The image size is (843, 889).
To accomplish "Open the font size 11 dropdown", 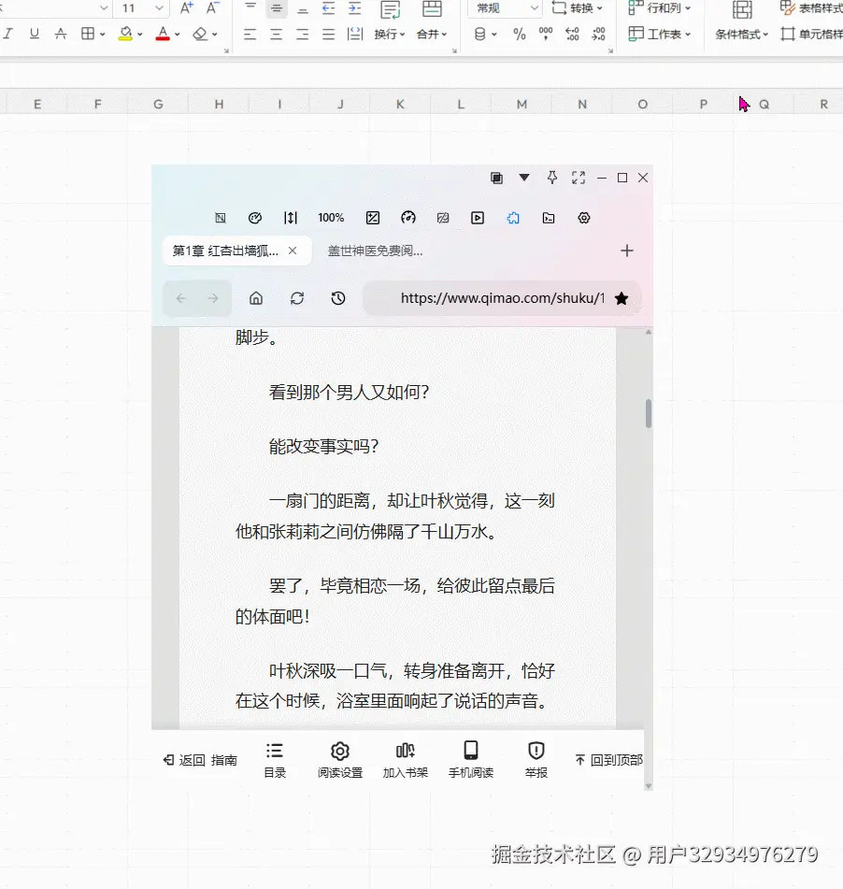I will [x=159, y=7].
